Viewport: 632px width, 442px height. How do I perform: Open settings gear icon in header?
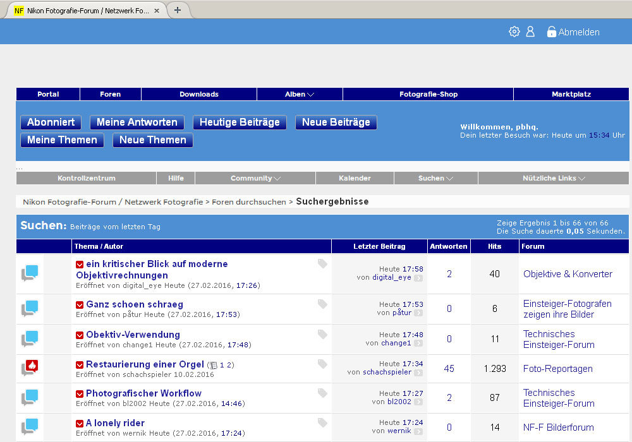[514, 32]
